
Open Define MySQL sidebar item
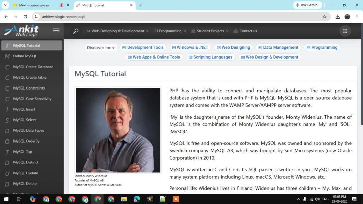point(32,56)
